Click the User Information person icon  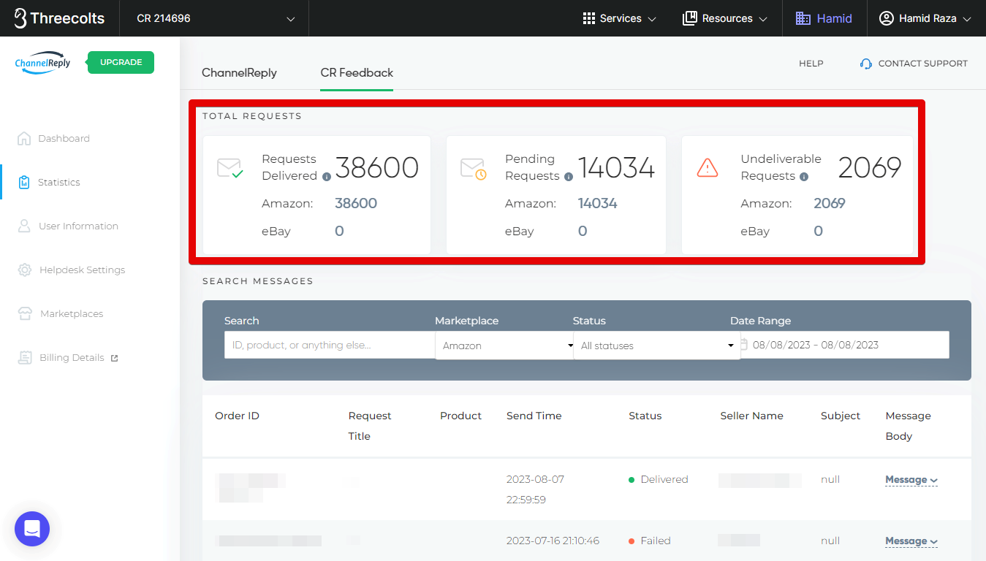[24, 226]
